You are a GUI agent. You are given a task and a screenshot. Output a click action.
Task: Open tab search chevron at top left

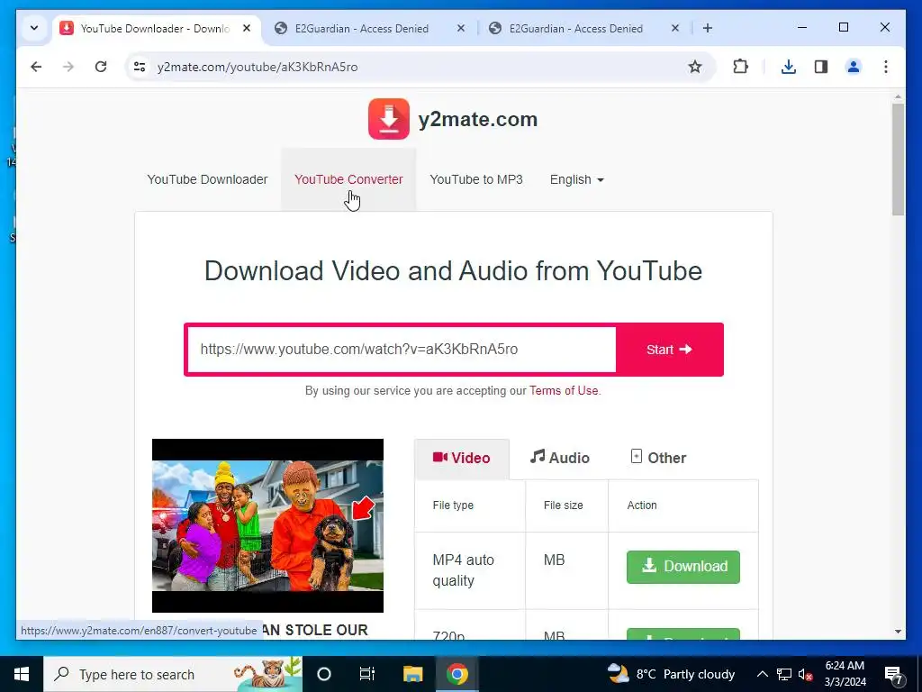[34, 28]
